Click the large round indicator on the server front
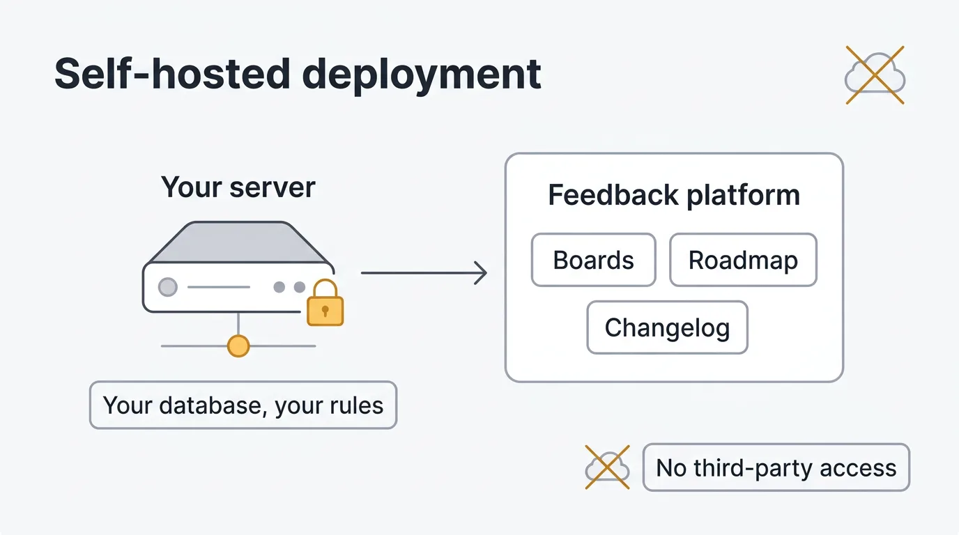The width and height of the screenshot is (959, 535). tap(168, 287)
